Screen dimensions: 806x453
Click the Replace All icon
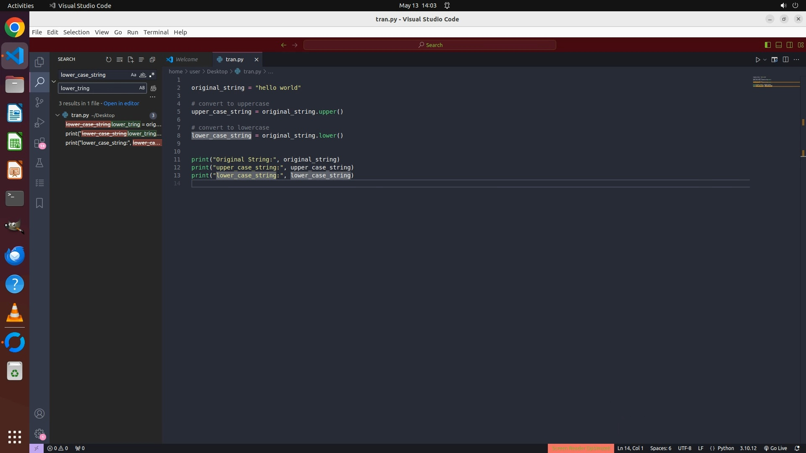154,88
